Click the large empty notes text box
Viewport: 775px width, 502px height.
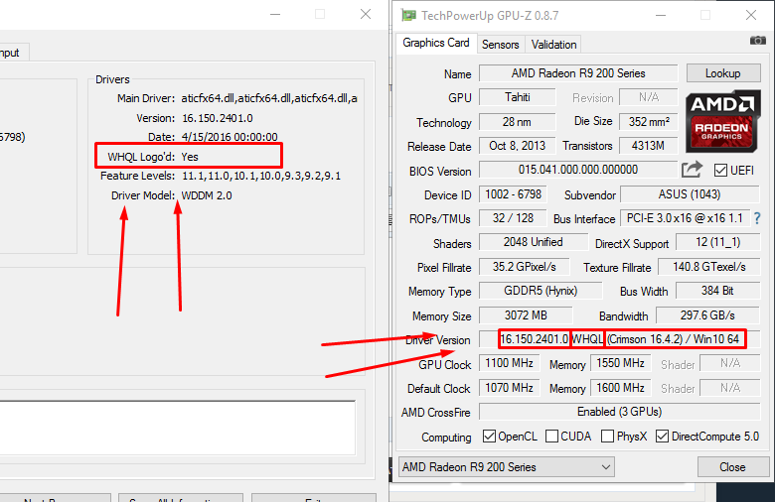click(x=177, y=428)
